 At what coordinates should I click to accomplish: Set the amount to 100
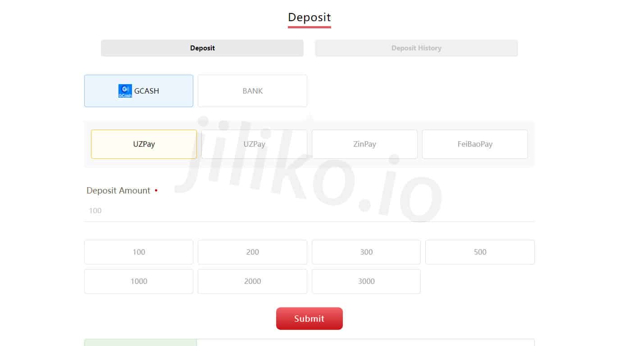139,252
